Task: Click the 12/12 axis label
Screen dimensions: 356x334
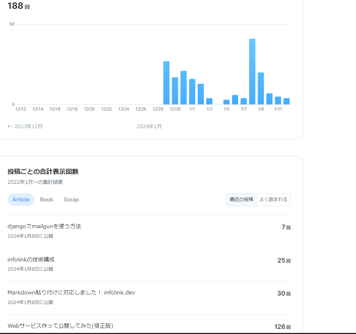Action: coord(20,109)
